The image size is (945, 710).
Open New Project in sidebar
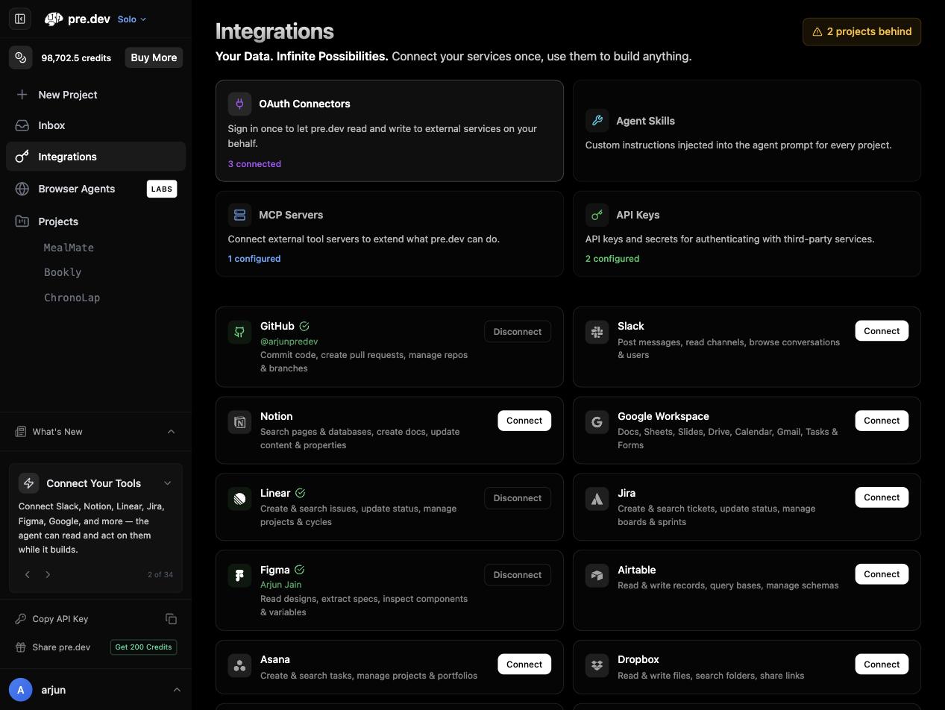95,95
